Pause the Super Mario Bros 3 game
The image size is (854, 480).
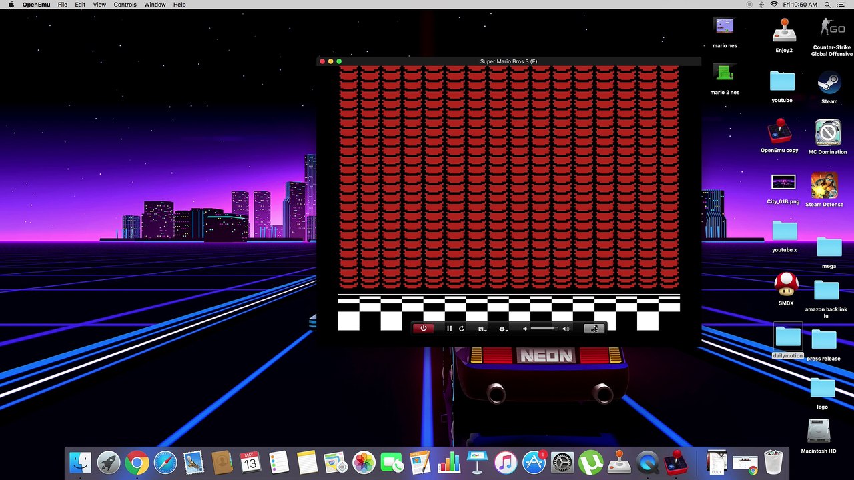point(449,329)
